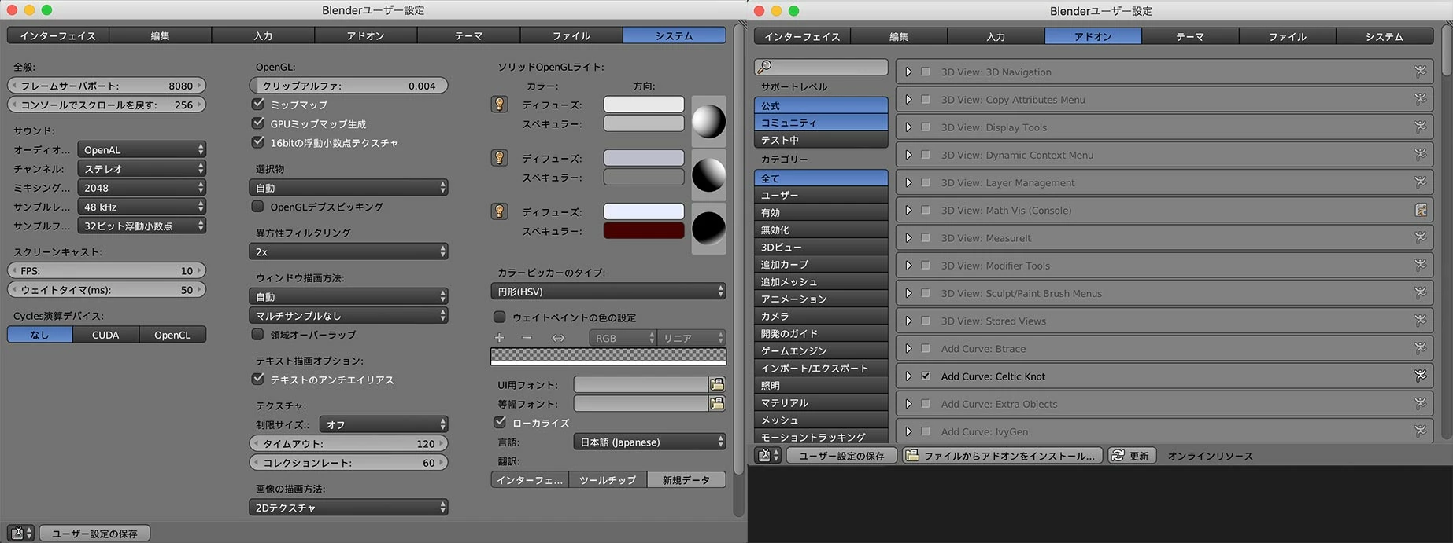The width and height of the screenshot is (1453, 543).
Task: Open folder browser for the UI font field
Action: click(717, 384)
